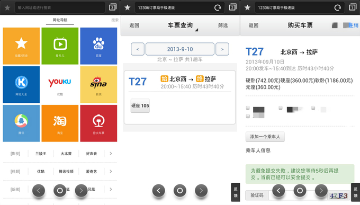Focus the URL input field in first browser
Viewport: 360px width, 205px height.
(x=60, y=7)
